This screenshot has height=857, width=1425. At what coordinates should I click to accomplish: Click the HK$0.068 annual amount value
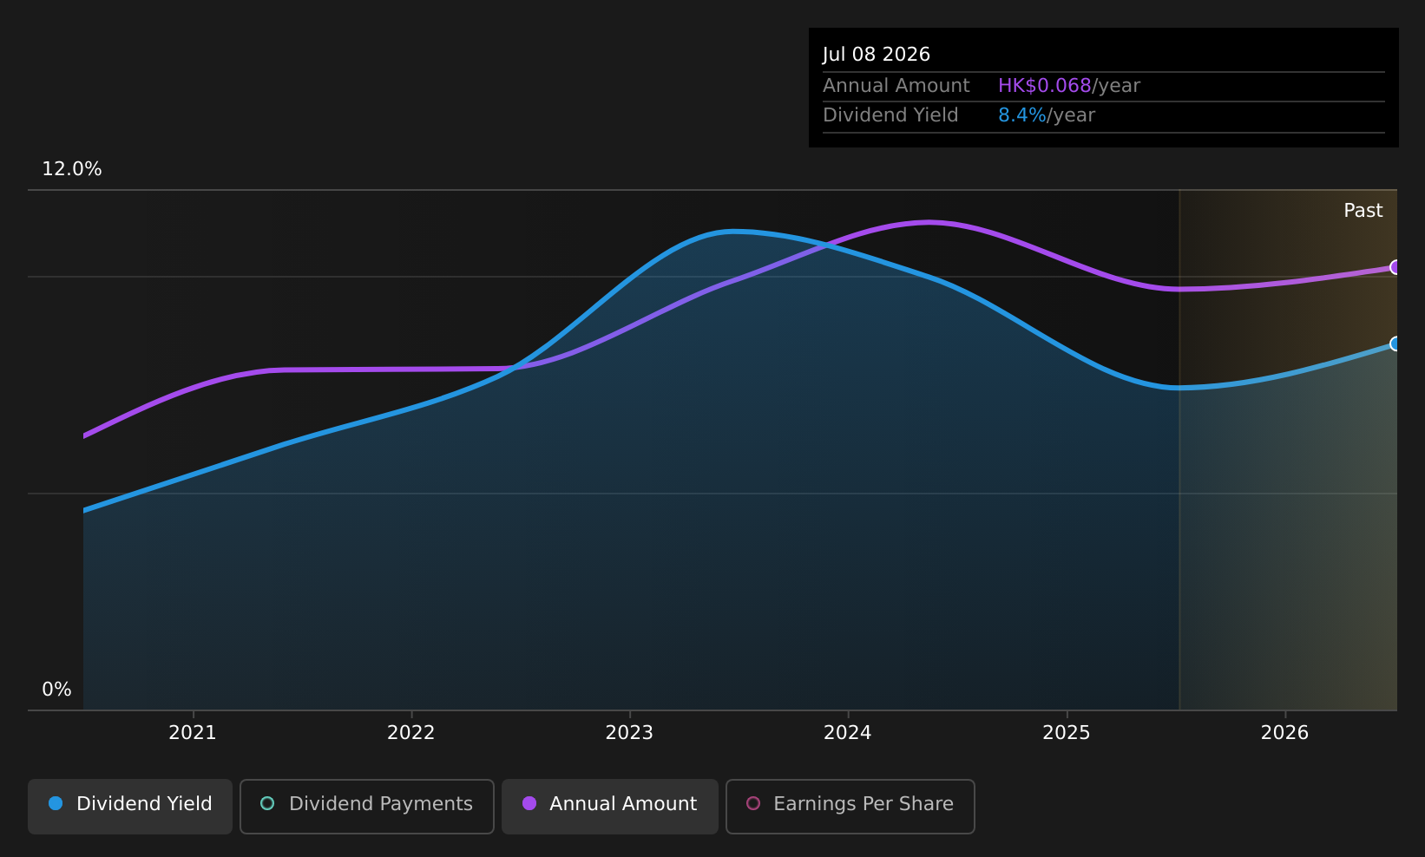(1044, 86)
